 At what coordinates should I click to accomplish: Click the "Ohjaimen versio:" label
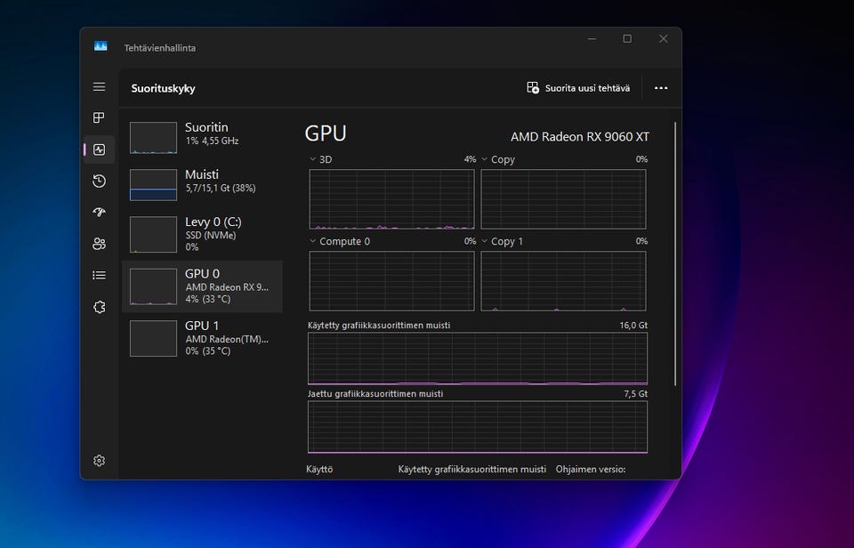(x=591, y=469)
